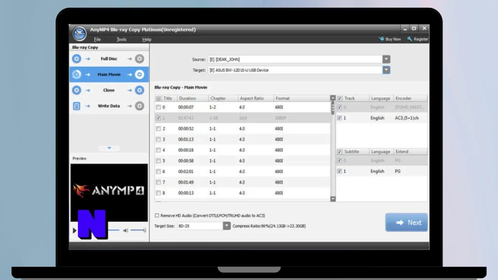Click the Main Movie target disc icon

pyautogui.click(x=140, y=74)
